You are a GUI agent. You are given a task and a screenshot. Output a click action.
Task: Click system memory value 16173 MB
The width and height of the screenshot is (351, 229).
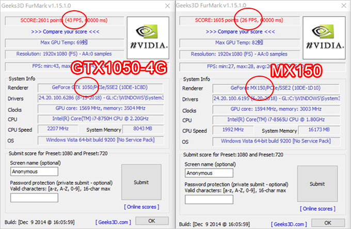(x=319, y=130)
